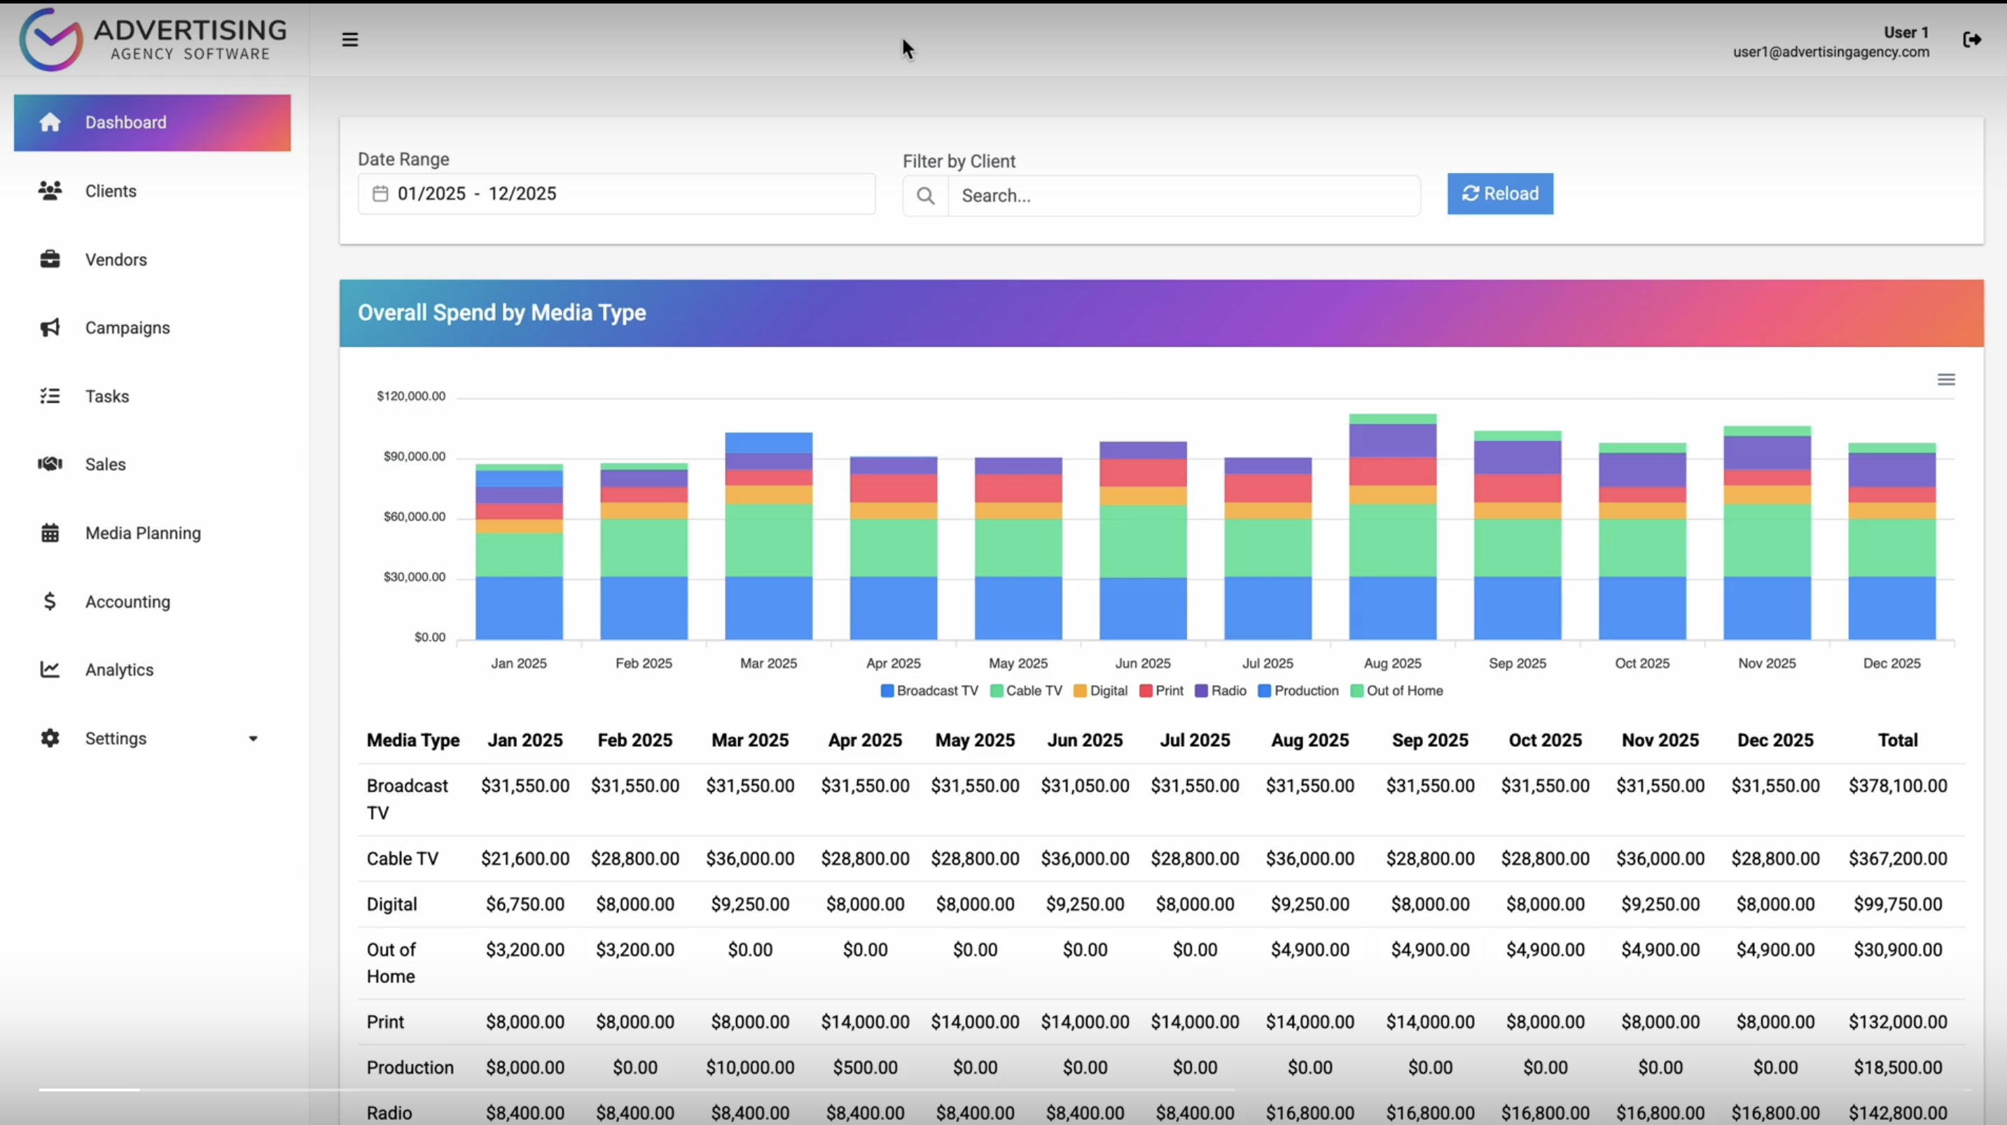This screenshot has width=2007, height=1125.
Task: Toggle Radio series in chart legend
Action: coord(1221,691)
